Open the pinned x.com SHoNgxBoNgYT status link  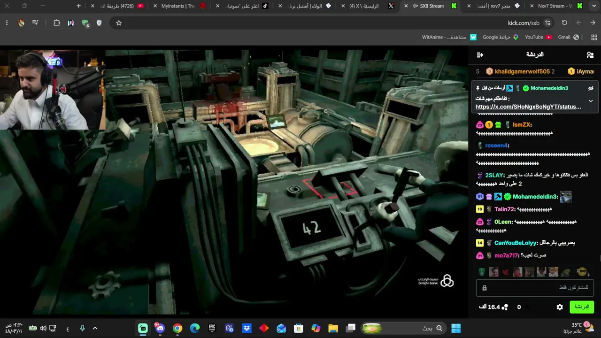(528, 107)
